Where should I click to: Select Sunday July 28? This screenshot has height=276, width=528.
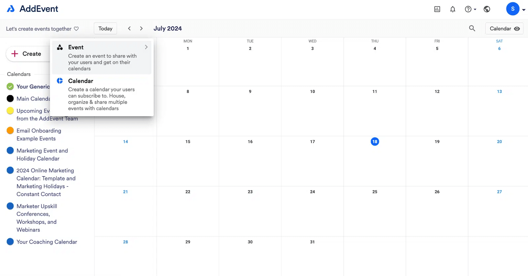125,242
